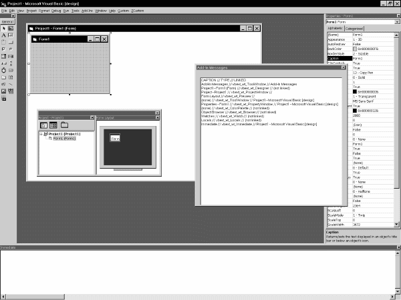Collapse the Project1 tree node

[x=41, y=134]
